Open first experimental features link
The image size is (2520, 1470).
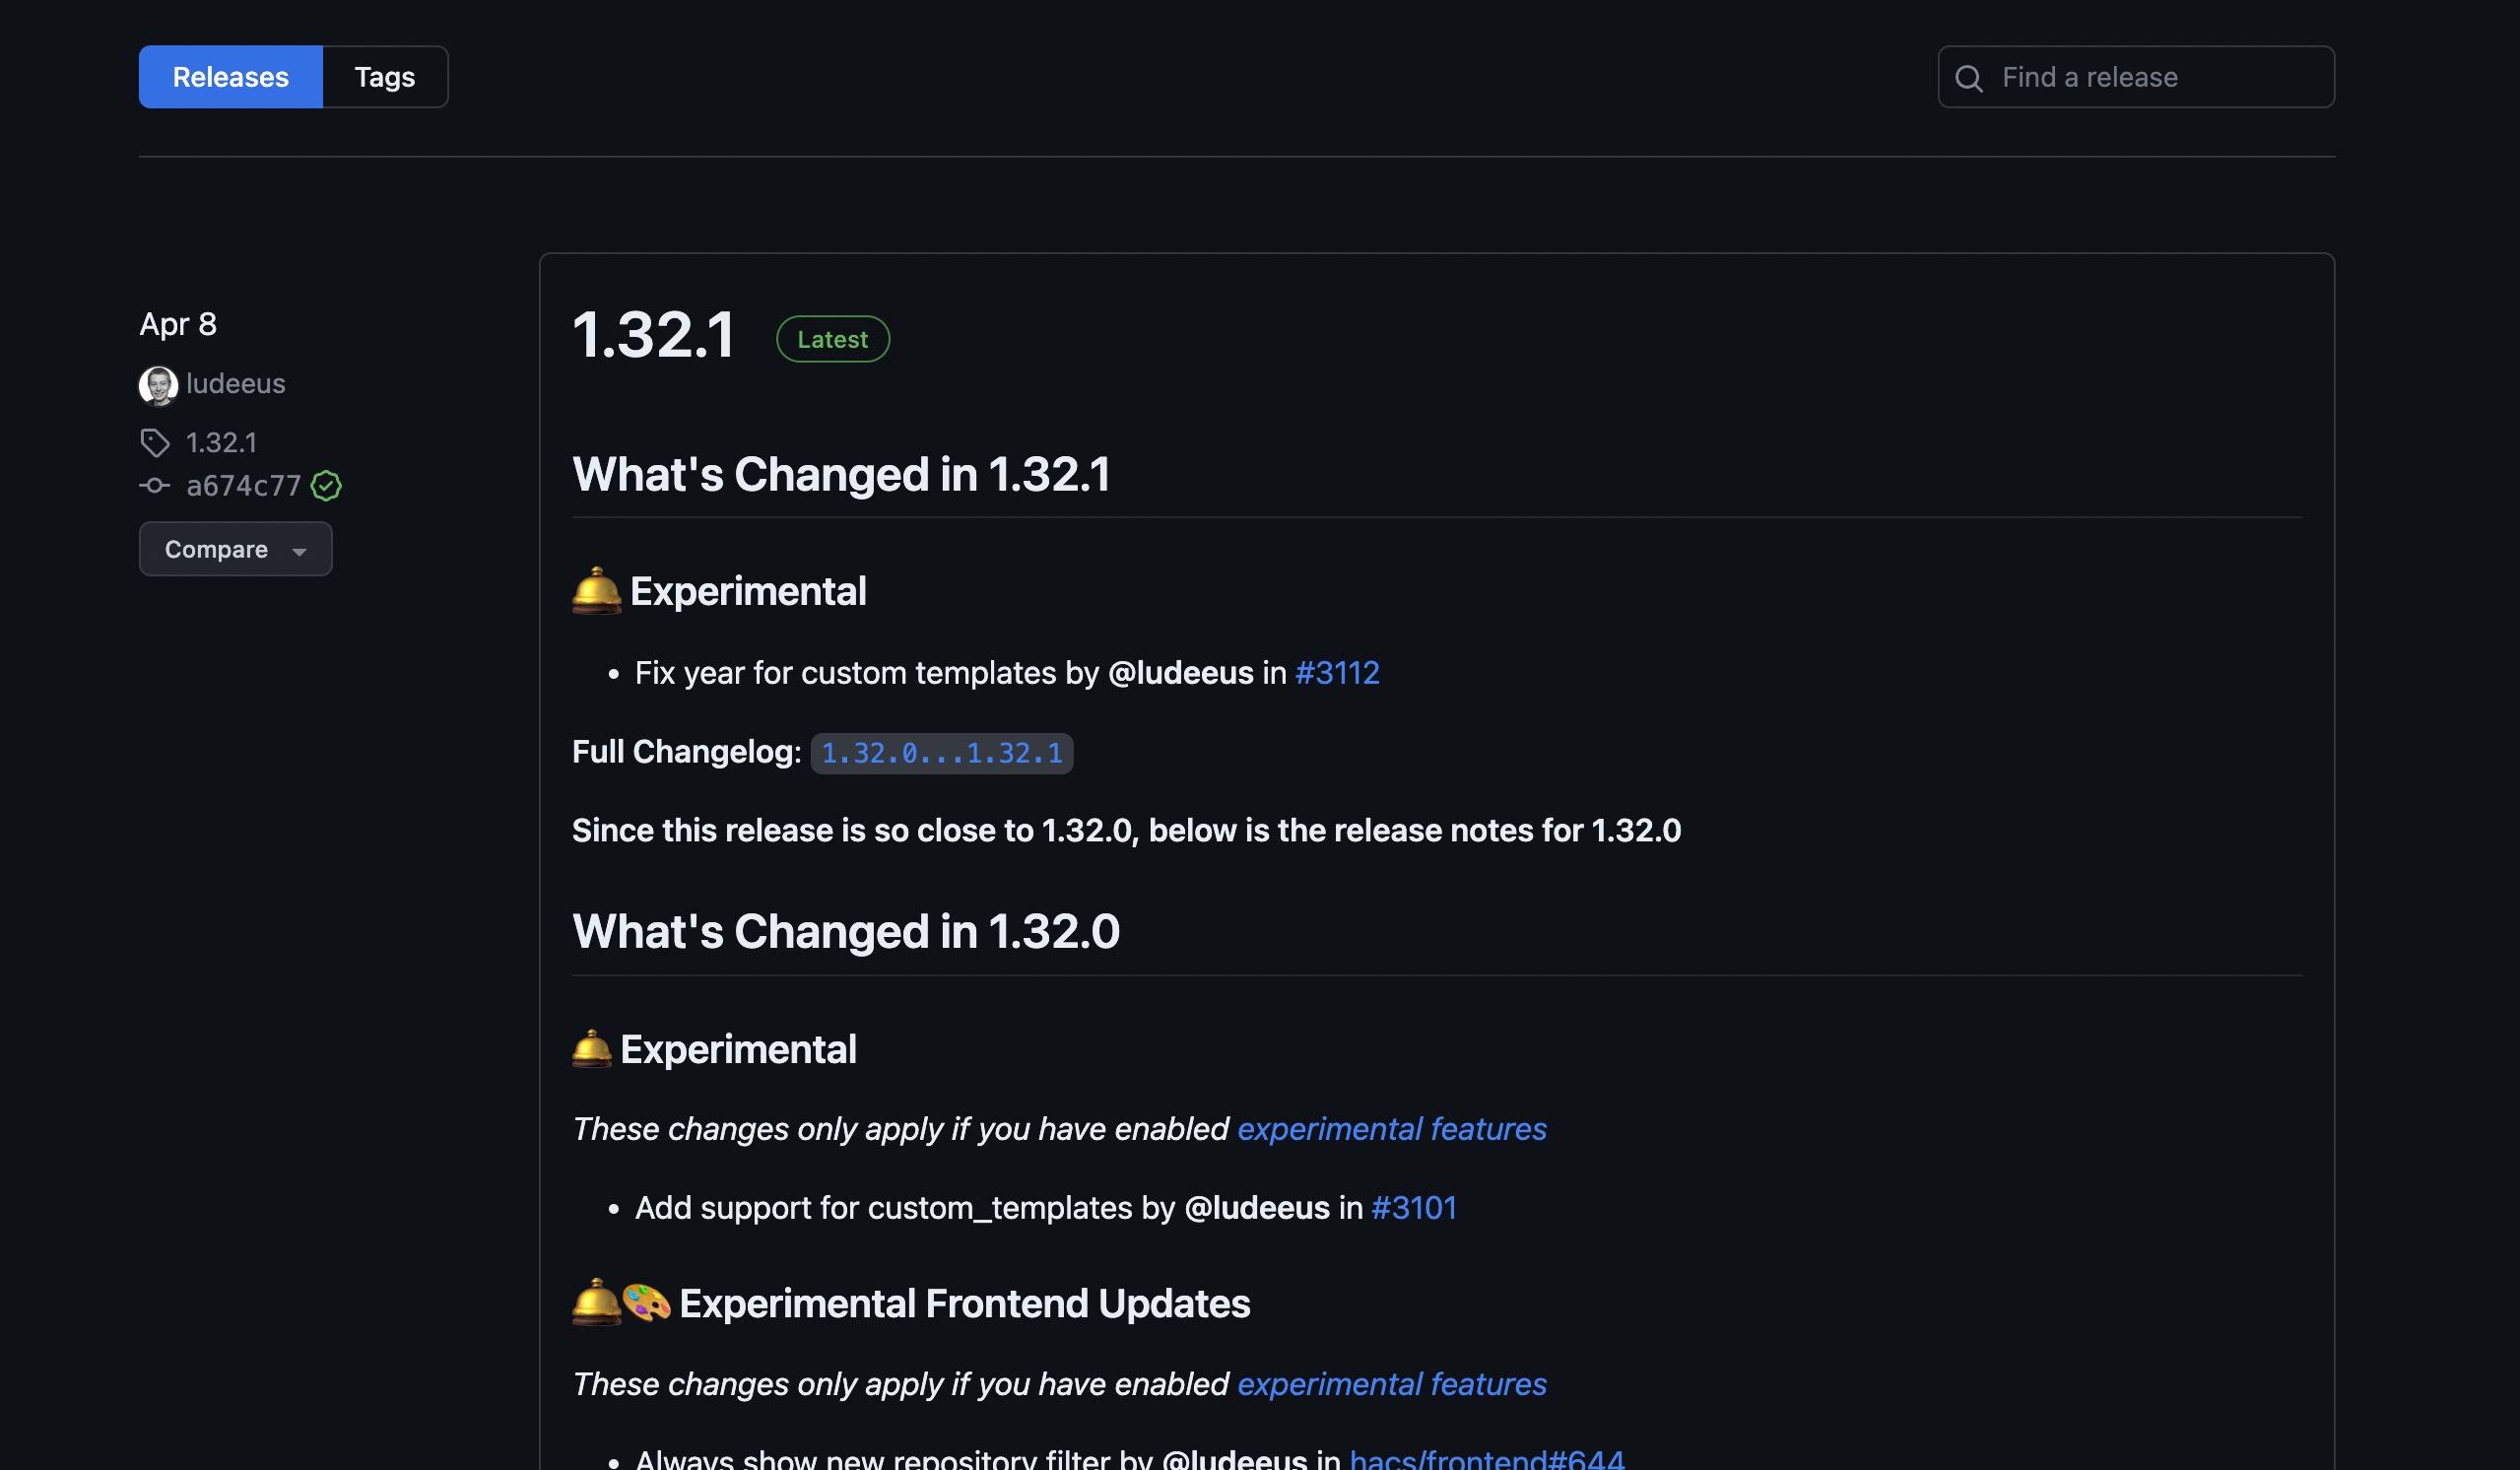coord(1391,1129)
